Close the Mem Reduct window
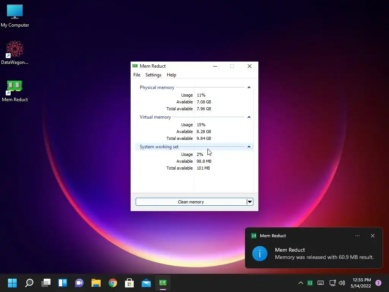Viewport: 389px width, 292px height. [x=250, y=66]
